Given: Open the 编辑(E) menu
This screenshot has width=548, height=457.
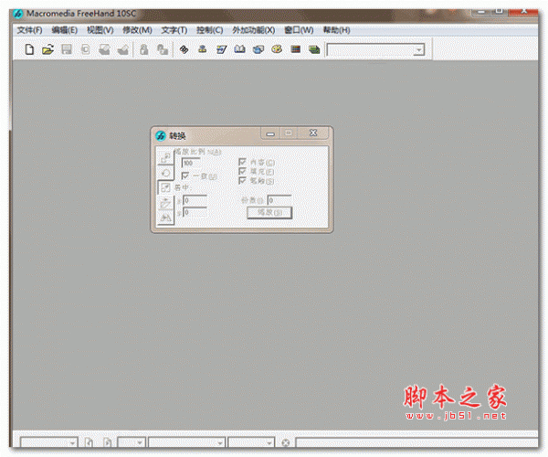Looking at the screenshot, I should pos(65,30).
